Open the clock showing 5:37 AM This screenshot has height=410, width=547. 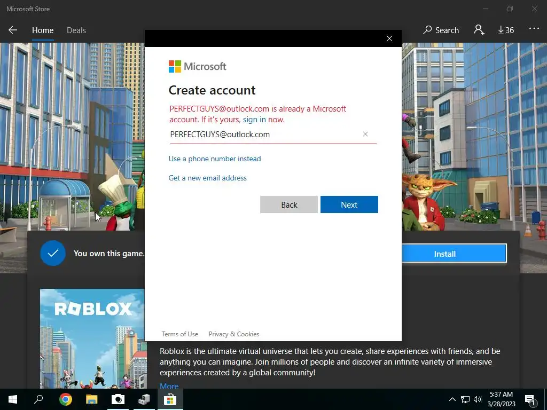click(x=501, y=399)
